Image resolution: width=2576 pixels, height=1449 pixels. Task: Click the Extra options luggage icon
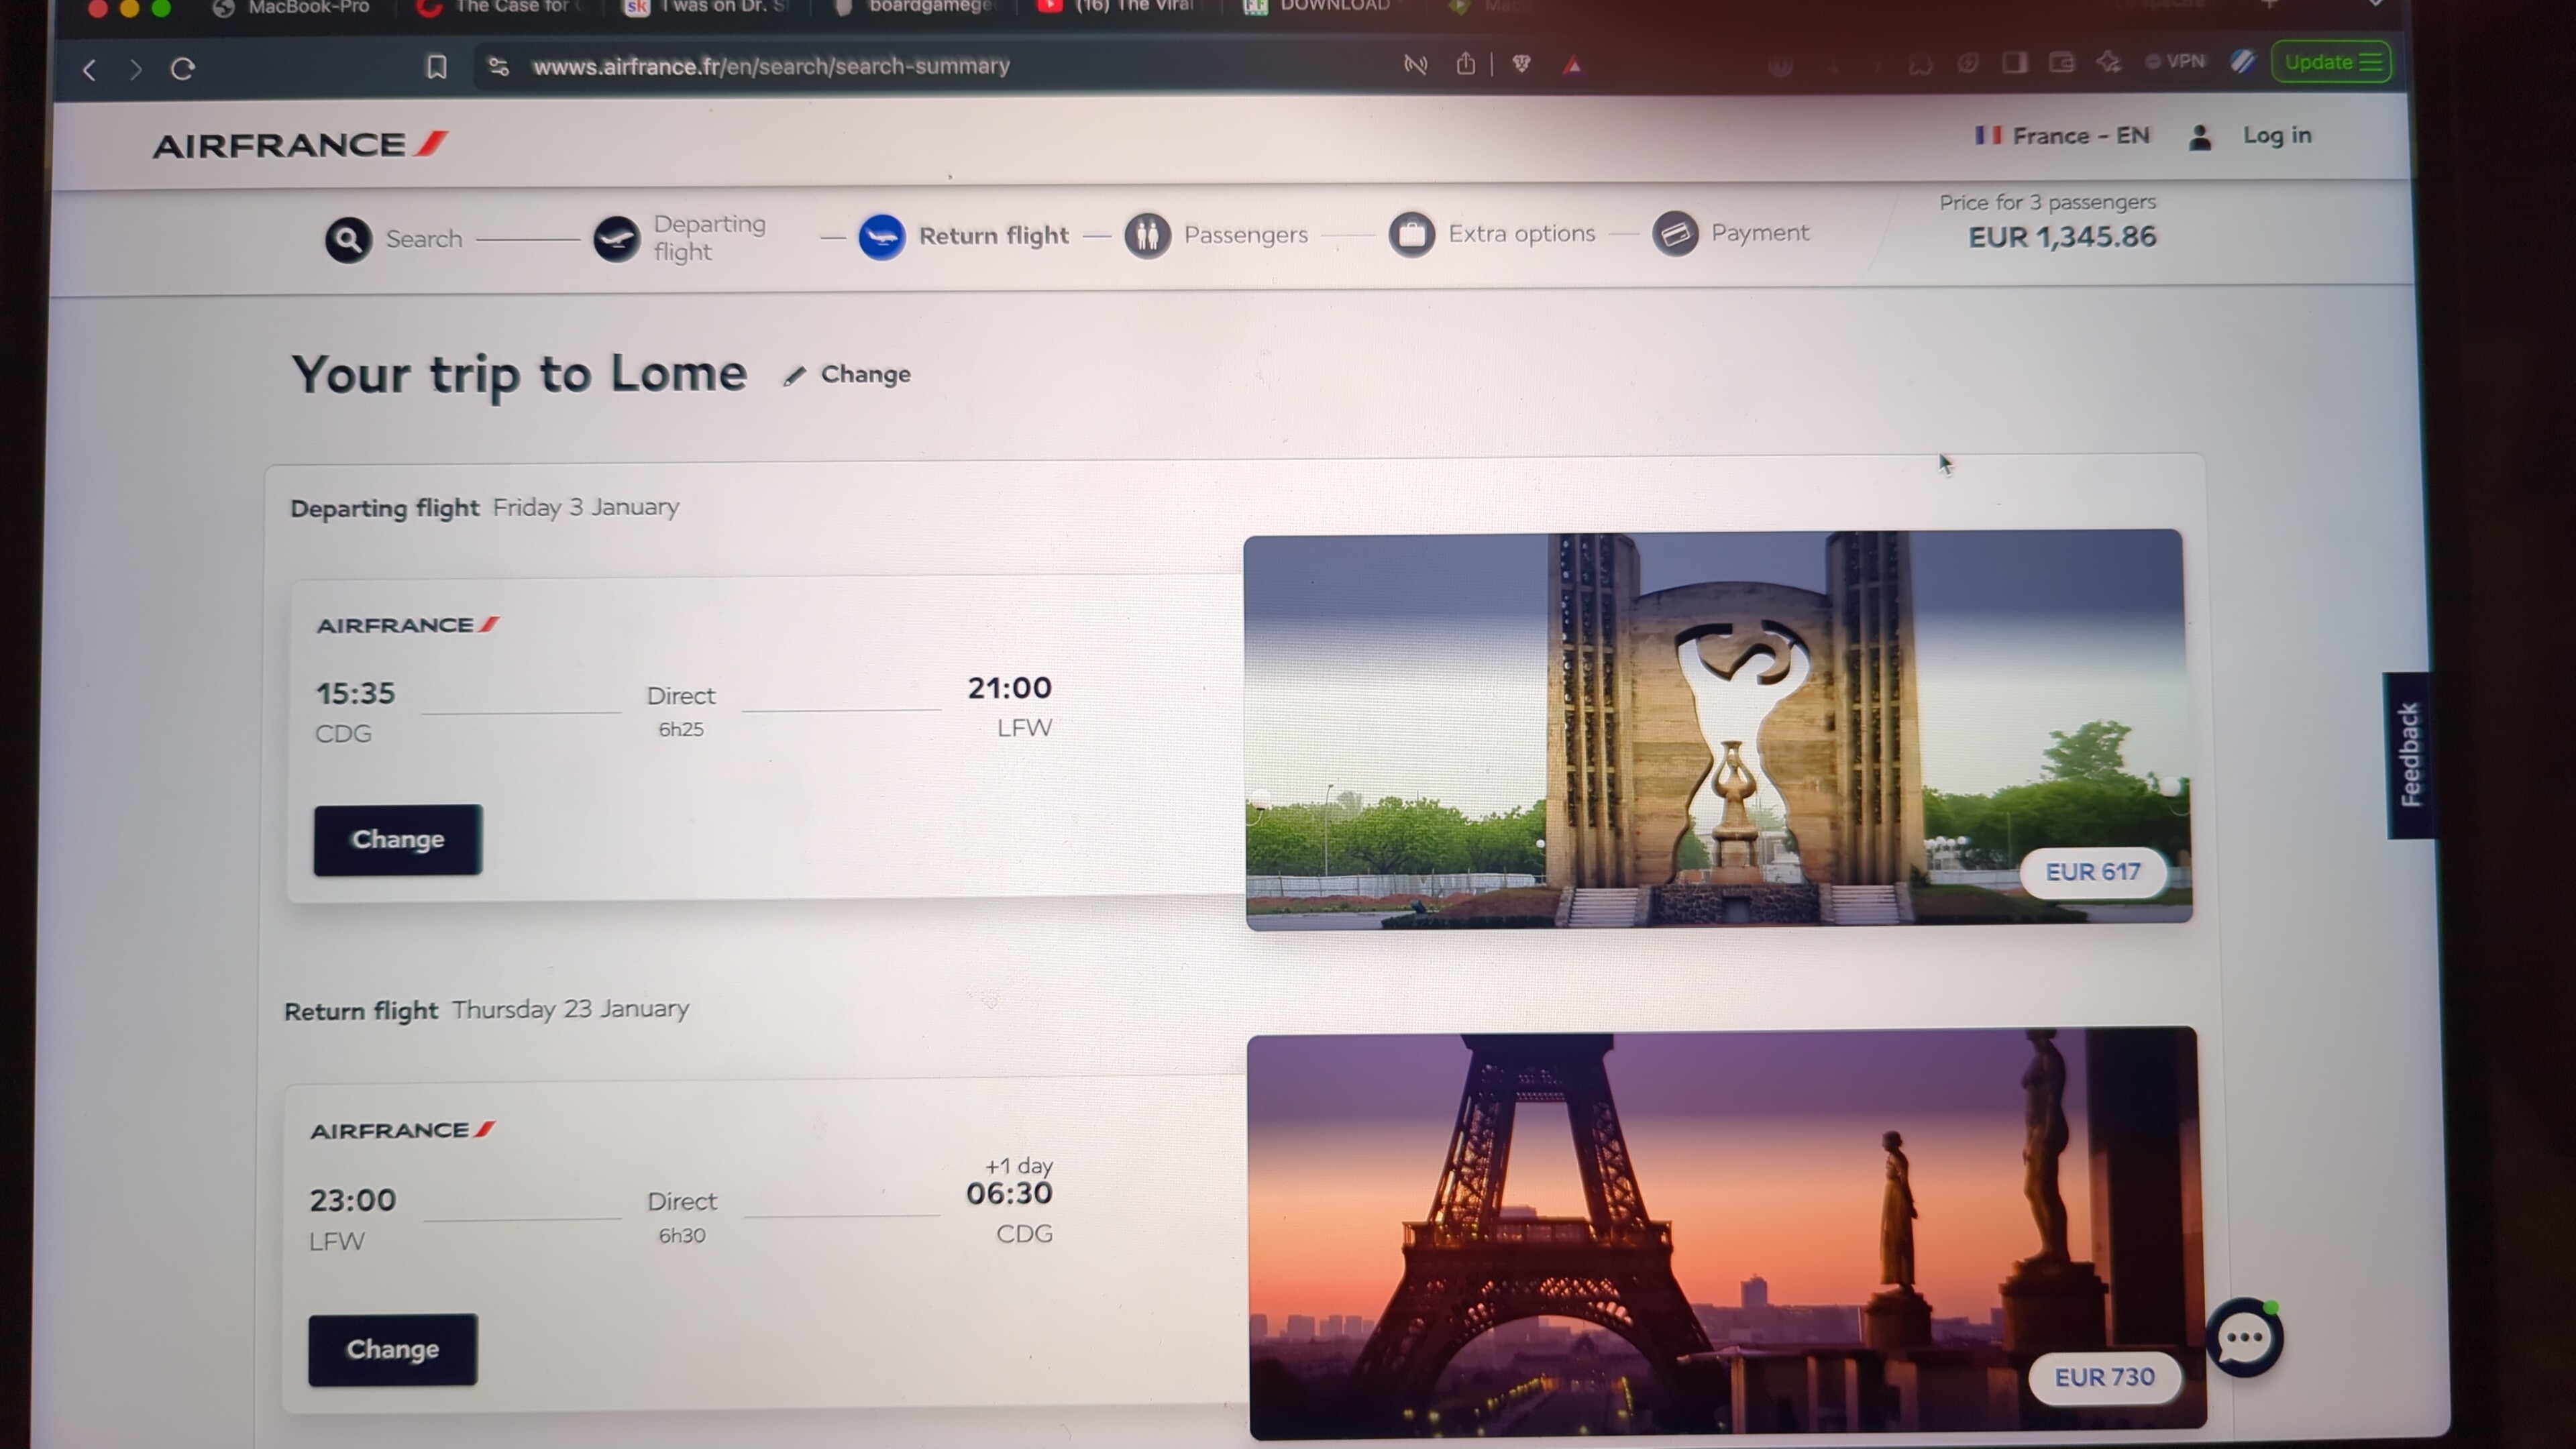(x=1411, y=235)
